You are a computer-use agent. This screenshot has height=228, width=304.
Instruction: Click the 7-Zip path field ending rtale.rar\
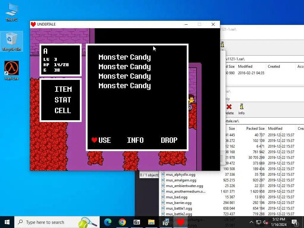265,121
